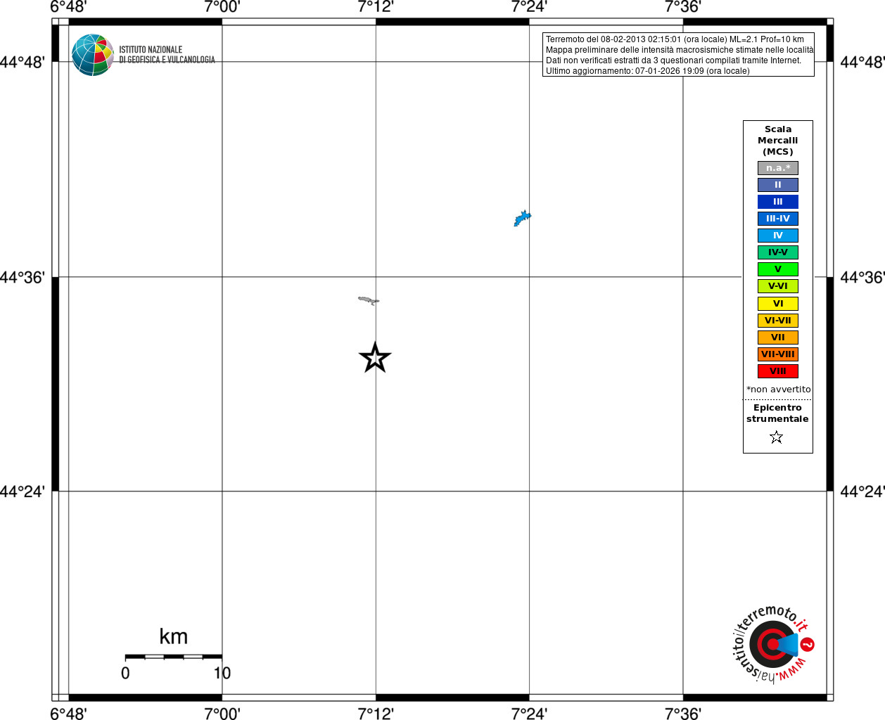Click the 'Terremoto del 08-02-2013' info line
Screen dimensions: 885x720
pyautogui.click(x=675, y=39)
